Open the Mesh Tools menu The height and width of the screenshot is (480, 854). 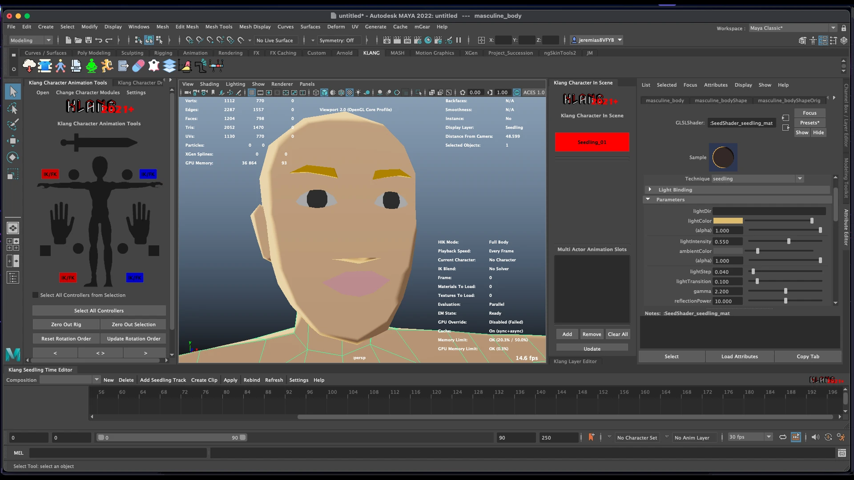tap(219, 27)
